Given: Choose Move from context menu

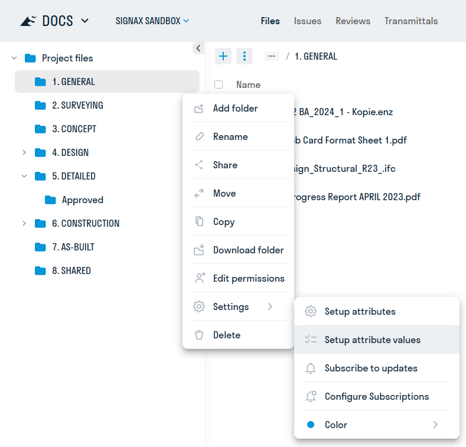Looking at the screenshot, I should pos(239,193).
